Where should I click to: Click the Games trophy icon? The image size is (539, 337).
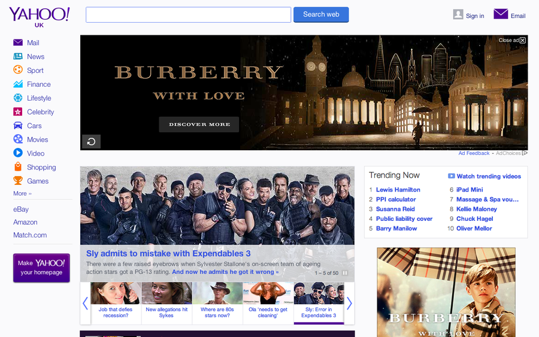pos(18,181)
